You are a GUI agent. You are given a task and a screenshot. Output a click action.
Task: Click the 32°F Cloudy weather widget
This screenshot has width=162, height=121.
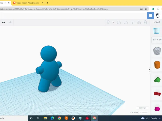(149, 118)
